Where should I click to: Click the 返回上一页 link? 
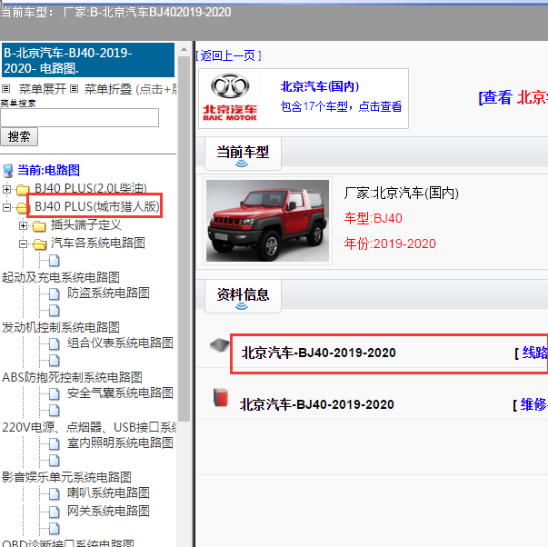[x=228, y=55]
